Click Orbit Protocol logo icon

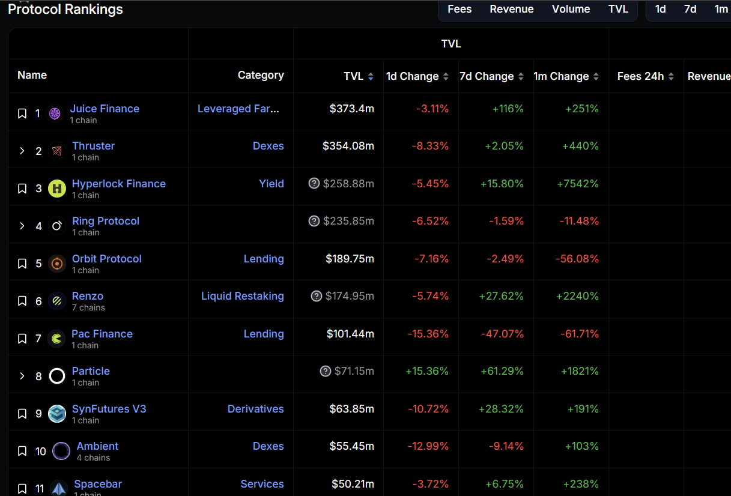tap(57, 264)
